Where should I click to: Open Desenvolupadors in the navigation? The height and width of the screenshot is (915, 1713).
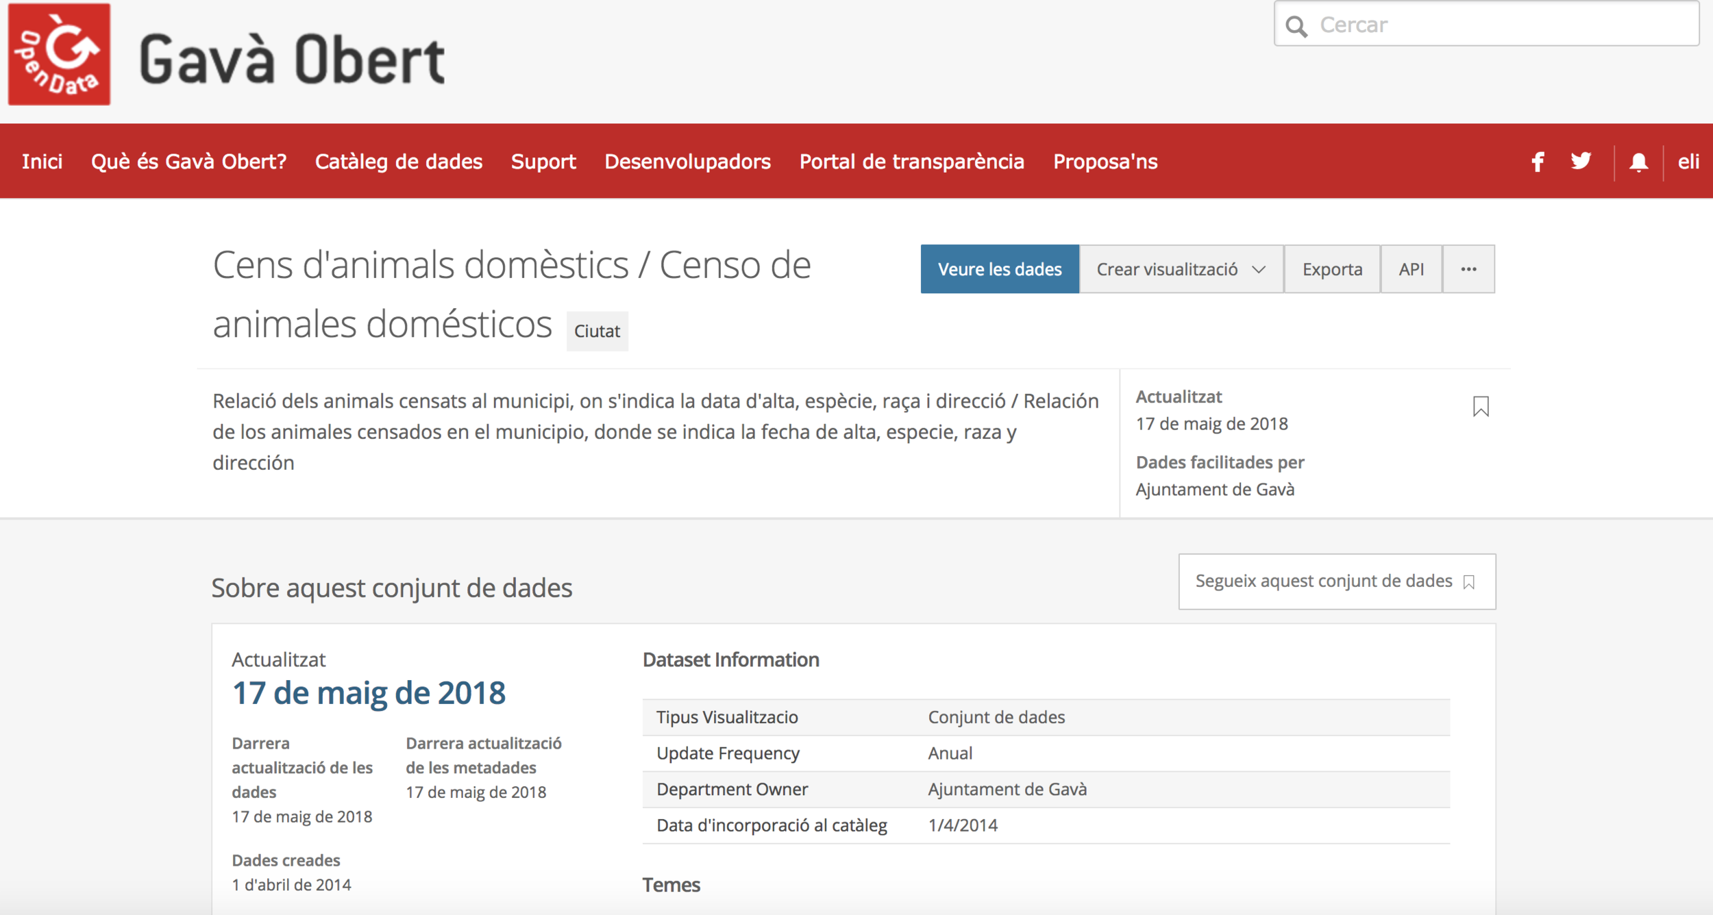point(687,162)
